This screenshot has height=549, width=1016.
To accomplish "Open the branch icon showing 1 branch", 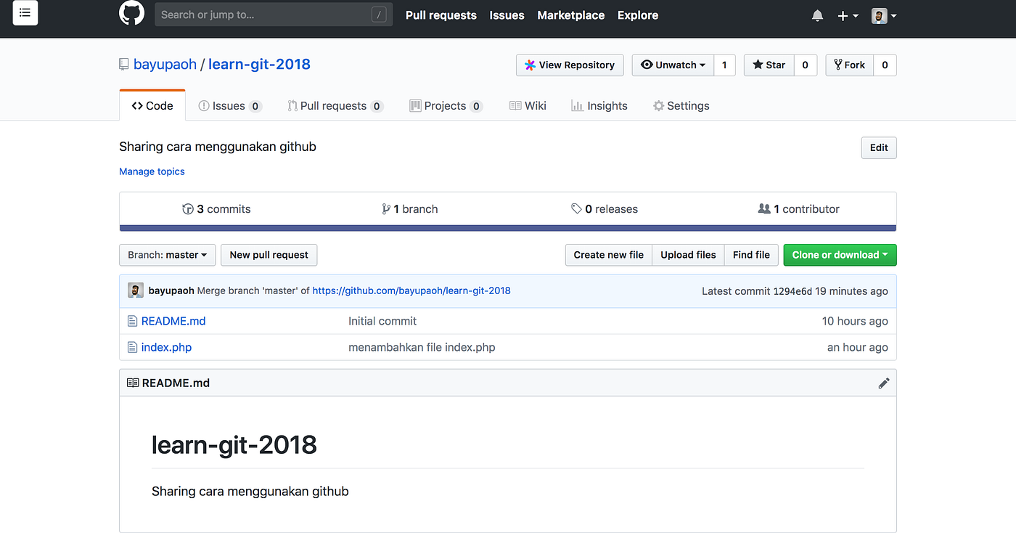I will 386,208.
